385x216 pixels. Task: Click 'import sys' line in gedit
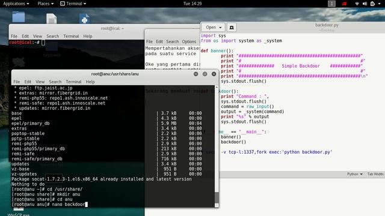pos(213,35)
